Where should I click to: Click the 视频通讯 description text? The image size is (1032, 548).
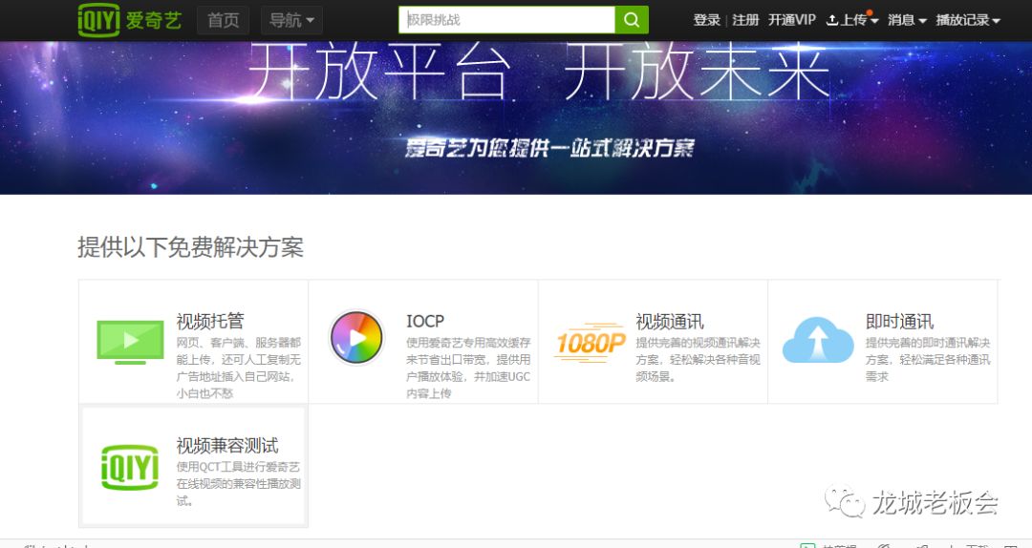click(x=698, y=359)
